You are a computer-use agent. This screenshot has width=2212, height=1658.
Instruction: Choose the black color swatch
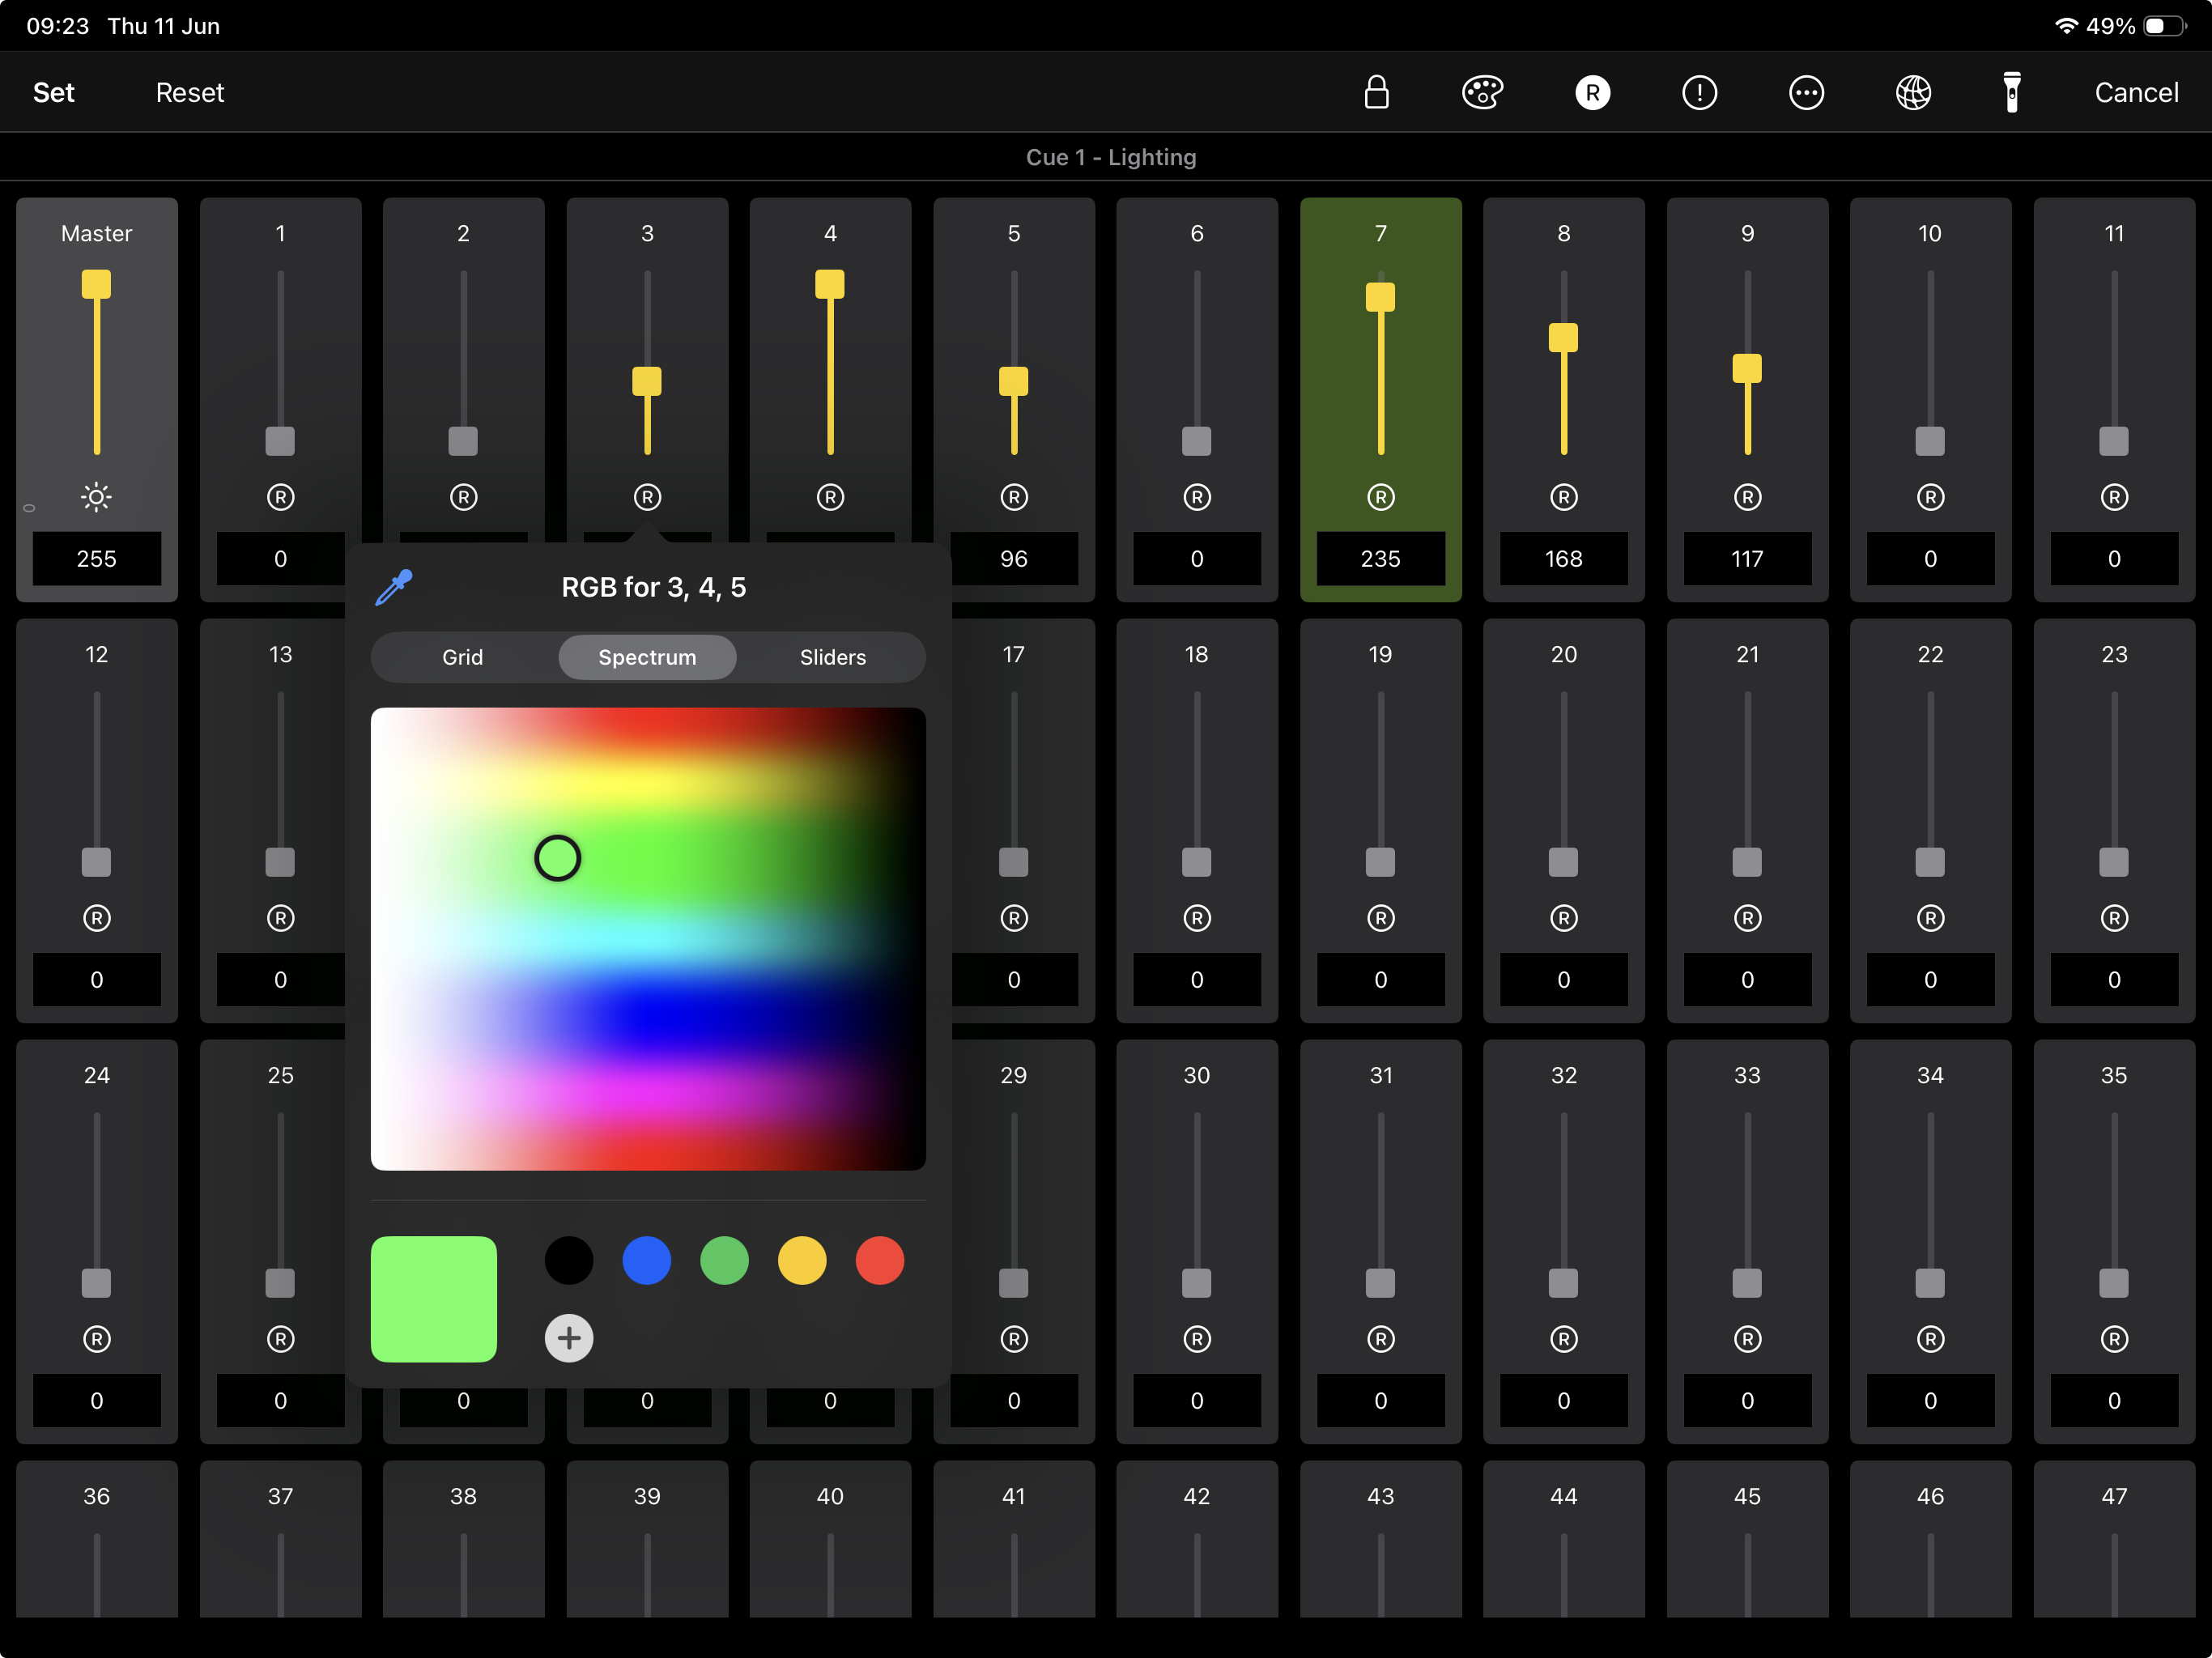pyautogui.click(x=569, y=1260)
